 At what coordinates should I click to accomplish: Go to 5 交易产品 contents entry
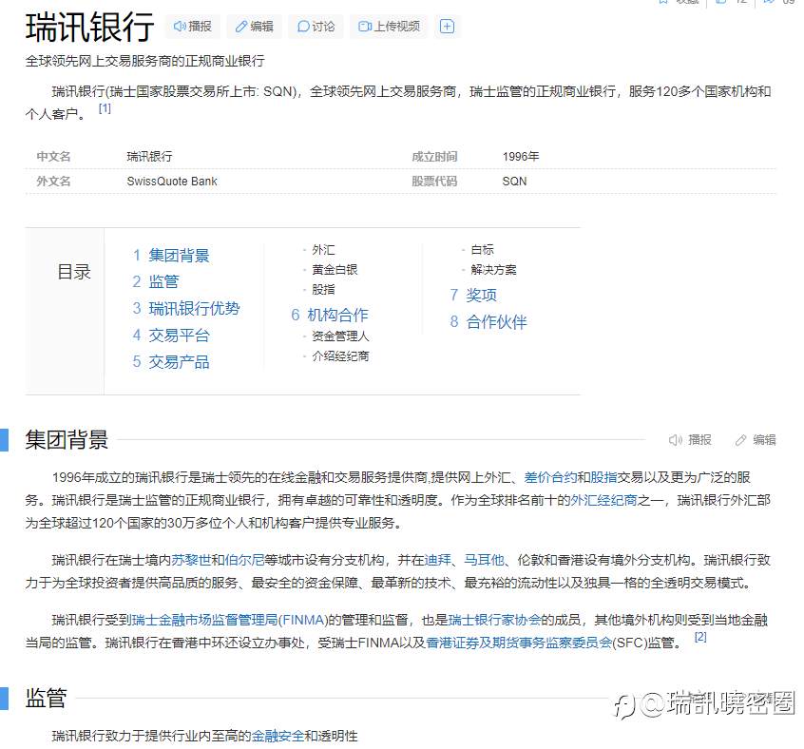(x=171, y=362)
